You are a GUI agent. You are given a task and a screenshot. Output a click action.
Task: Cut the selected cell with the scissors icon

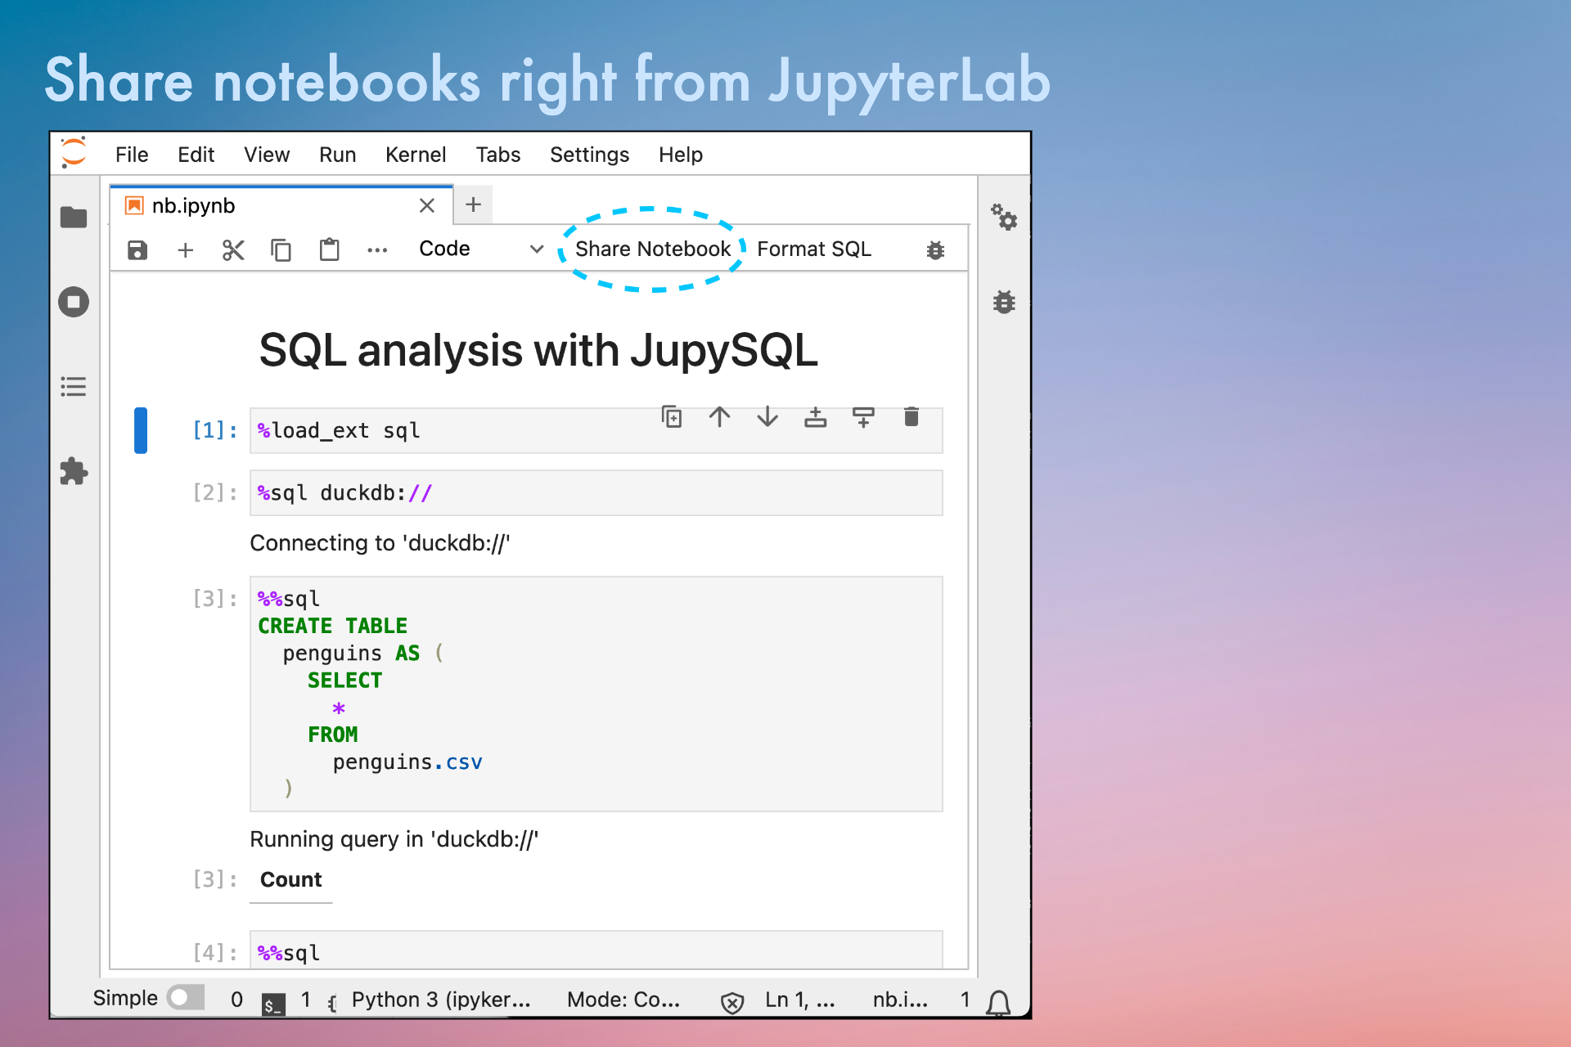pos(233,249)
